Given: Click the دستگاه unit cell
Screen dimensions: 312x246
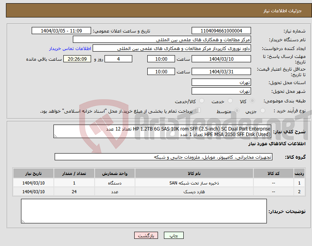Looking at the screenshot, I should 114,183.
